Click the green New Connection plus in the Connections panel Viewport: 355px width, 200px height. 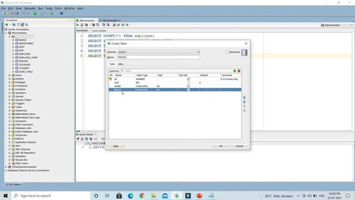[x=7, y=24]
